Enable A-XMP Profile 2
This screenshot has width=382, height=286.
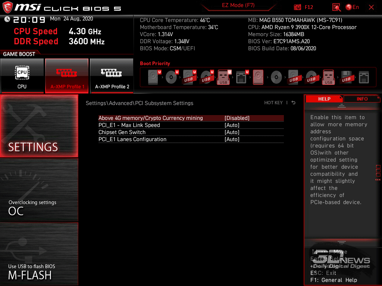point(112,76)
